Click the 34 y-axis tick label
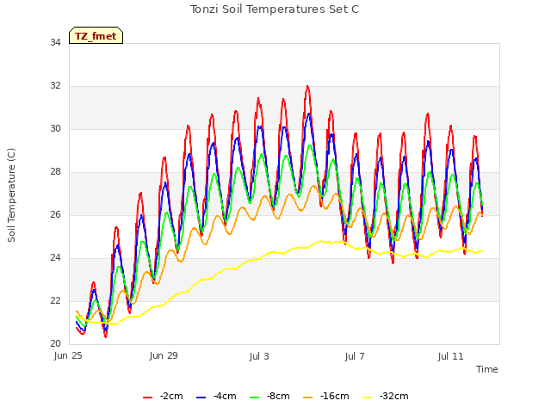The height and width of the screenshot is (413, 551). tap(55, 43)
